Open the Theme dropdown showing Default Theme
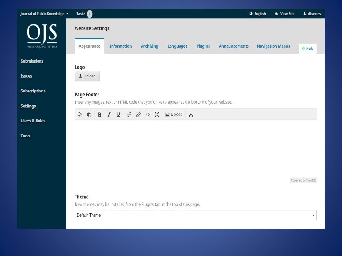Screen dimensions: 342x256 (x=195, y=215)
